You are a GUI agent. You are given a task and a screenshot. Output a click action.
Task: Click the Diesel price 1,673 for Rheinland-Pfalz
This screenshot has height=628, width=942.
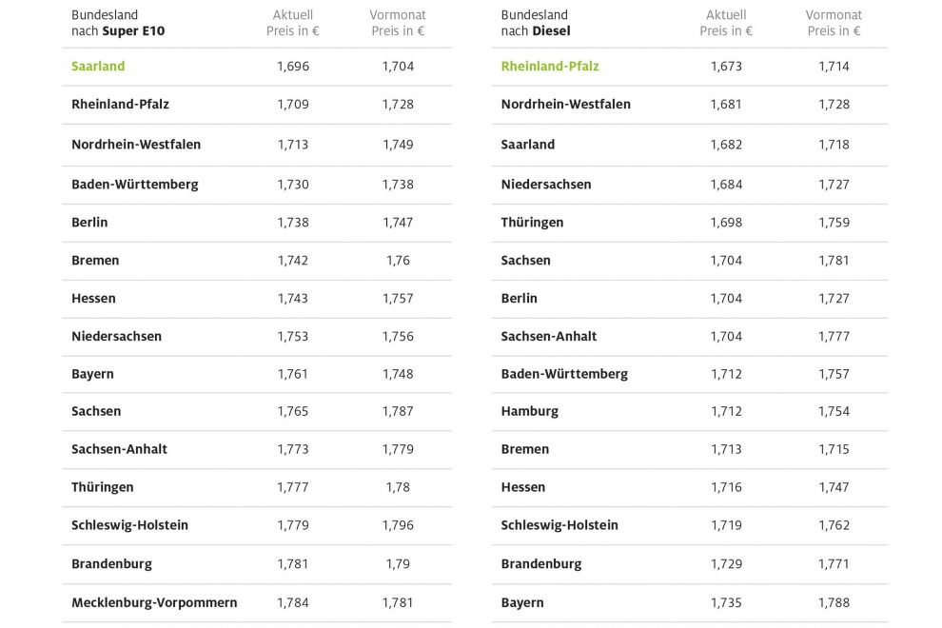[x=726, y=67]
